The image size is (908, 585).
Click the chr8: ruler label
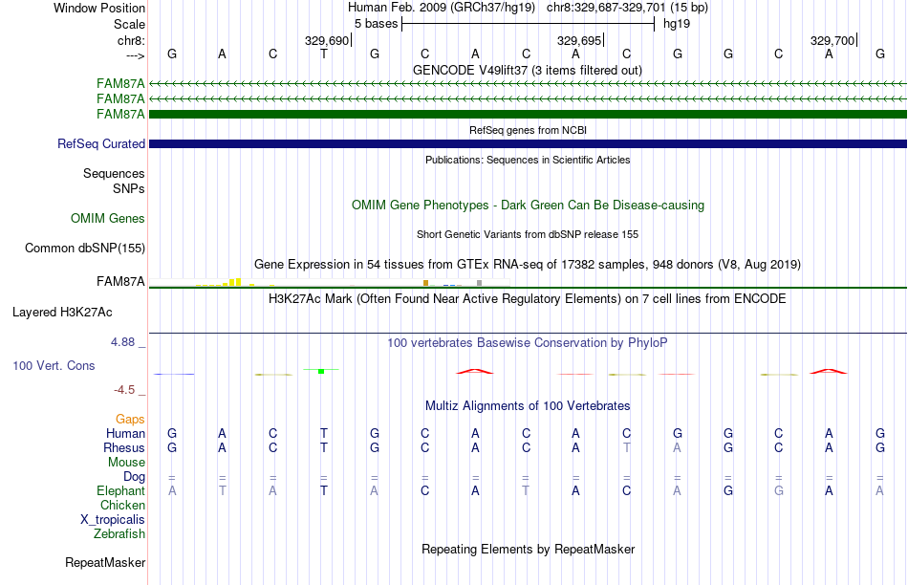click(131, 40)
